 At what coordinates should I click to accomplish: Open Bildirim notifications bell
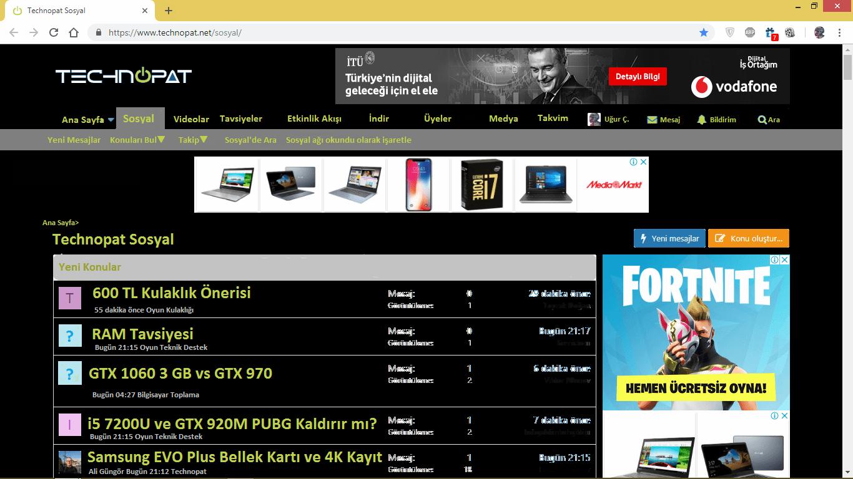point(702,119)
